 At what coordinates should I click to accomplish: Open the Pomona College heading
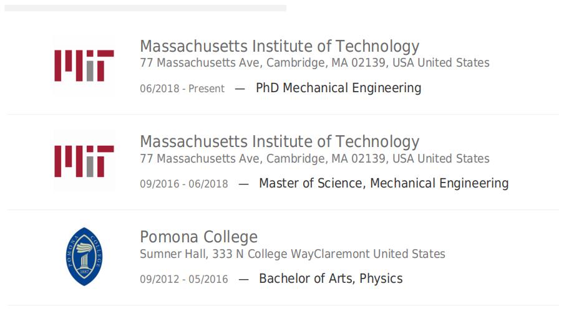coord(198,237)
